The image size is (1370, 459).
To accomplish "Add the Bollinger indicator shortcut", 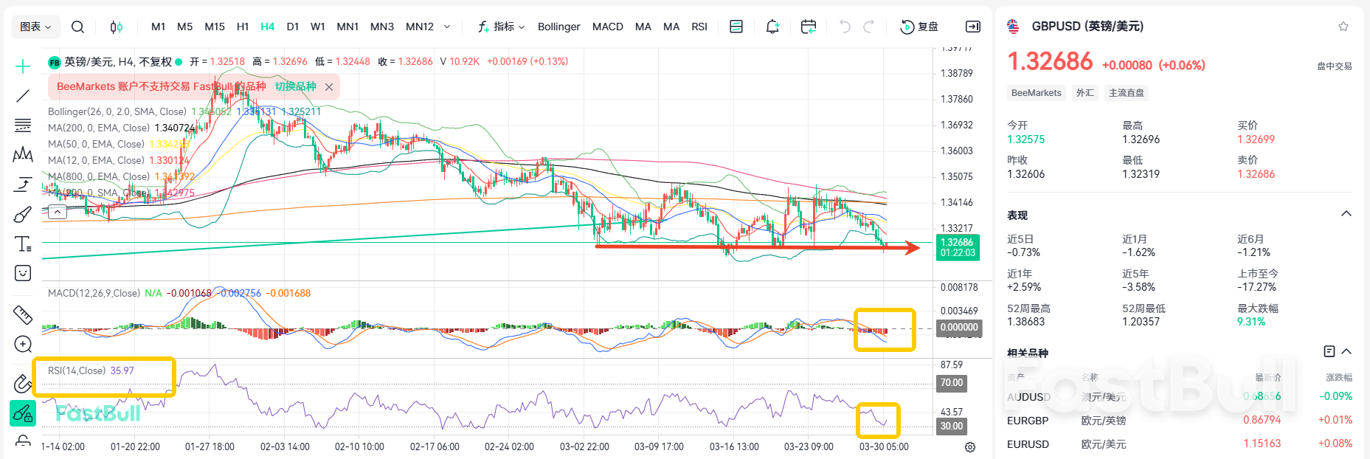I will pos(558,27).
